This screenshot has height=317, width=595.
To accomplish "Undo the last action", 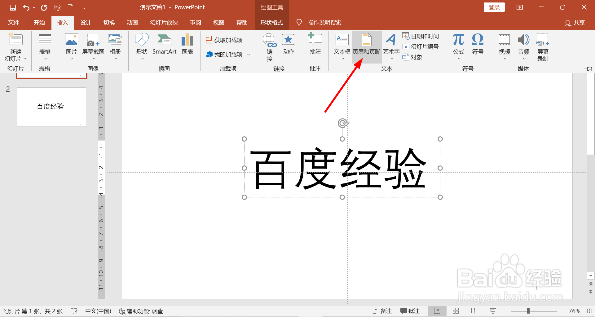I will [x=26, y=7].
